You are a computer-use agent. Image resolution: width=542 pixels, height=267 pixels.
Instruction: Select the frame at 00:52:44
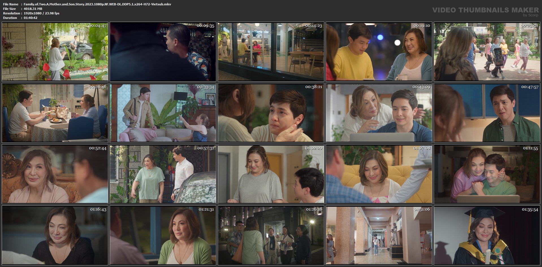55,174
